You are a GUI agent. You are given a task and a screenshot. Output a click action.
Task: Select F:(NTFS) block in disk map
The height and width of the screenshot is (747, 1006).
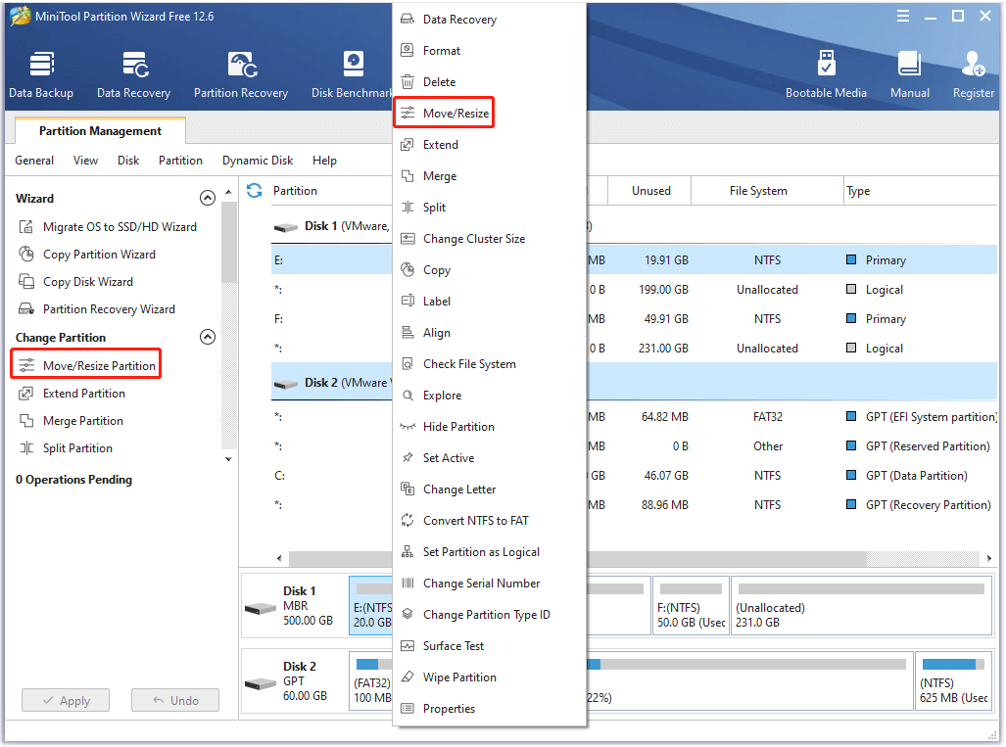click(691, 606)
